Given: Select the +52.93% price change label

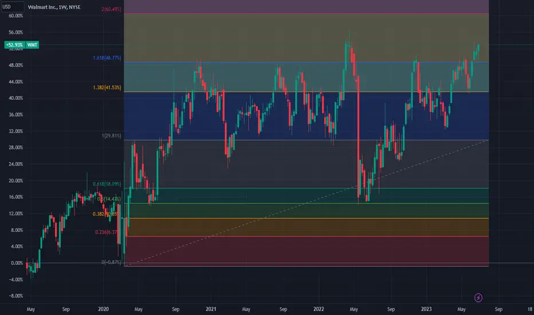Looking at the screenshot, I should coord(14,45).
